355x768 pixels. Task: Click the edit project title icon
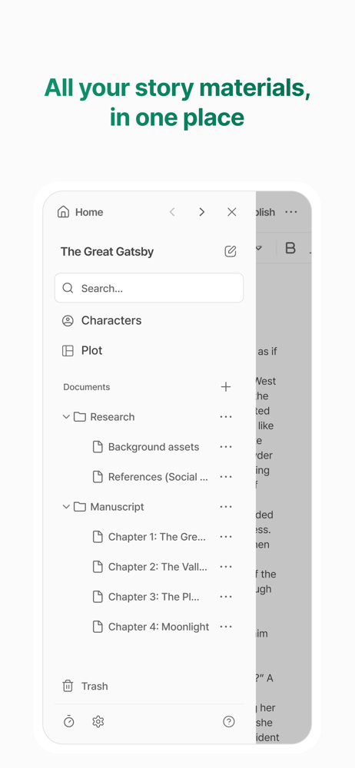231,252
